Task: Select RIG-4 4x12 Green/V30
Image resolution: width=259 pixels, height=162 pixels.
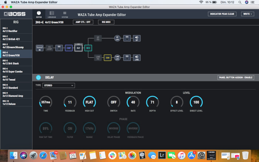Action: [16, 54]
